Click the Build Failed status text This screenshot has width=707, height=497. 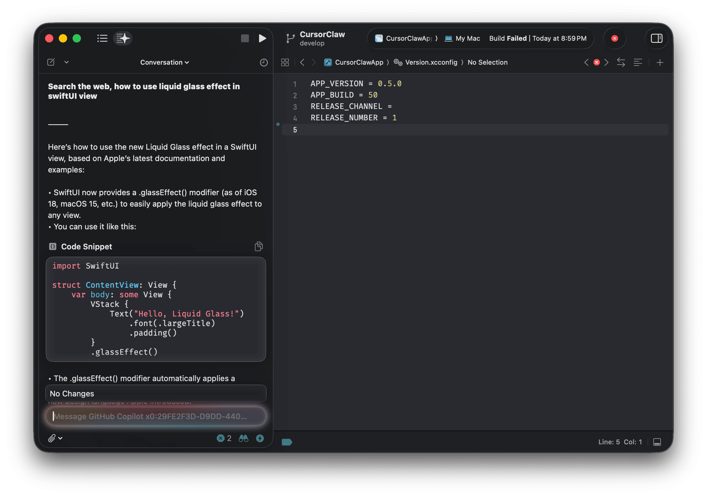click(x=508, y=38)
